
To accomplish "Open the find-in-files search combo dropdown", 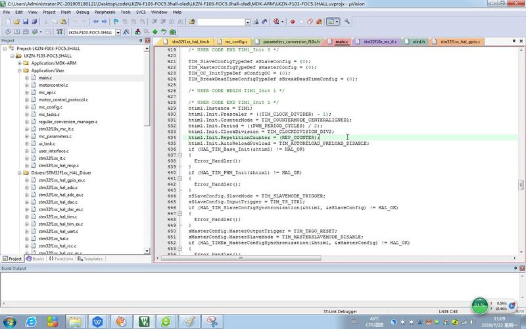I will [248, 22].
